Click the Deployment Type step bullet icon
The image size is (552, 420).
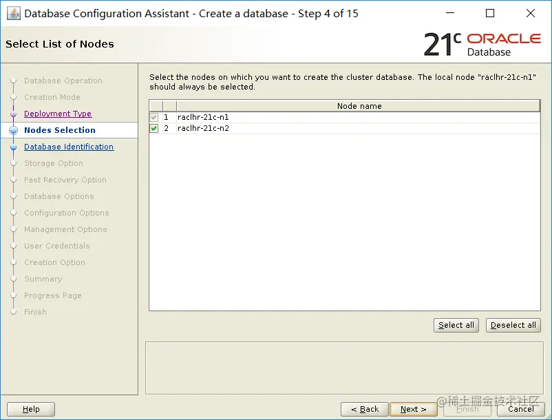pyautogui.click(x=13, y=114)
